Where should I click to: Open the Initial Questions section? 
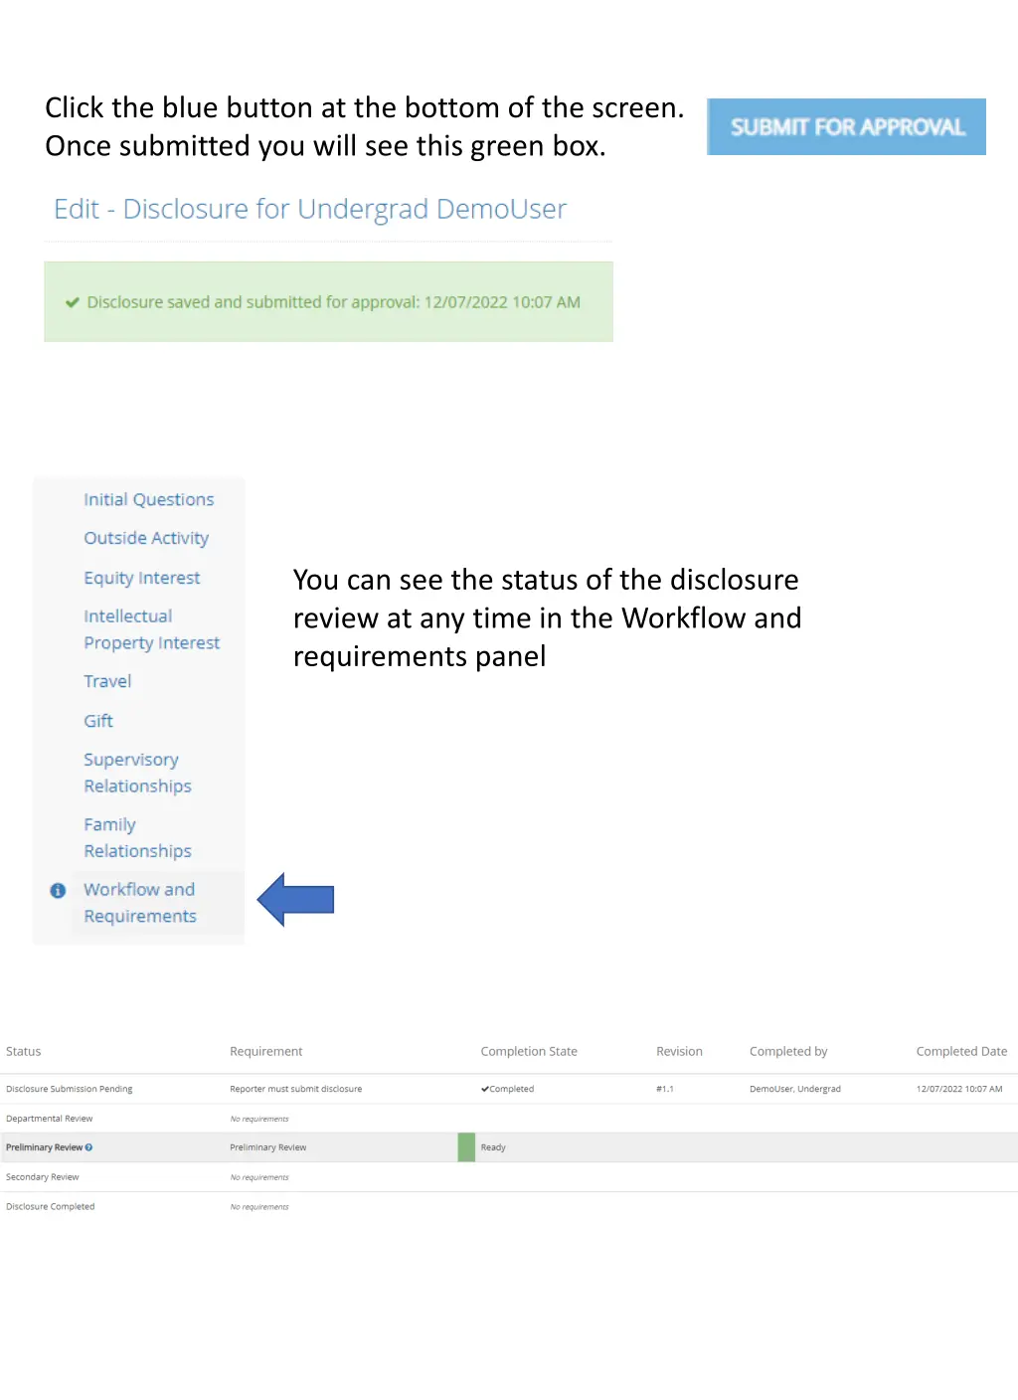coord(149,499)
